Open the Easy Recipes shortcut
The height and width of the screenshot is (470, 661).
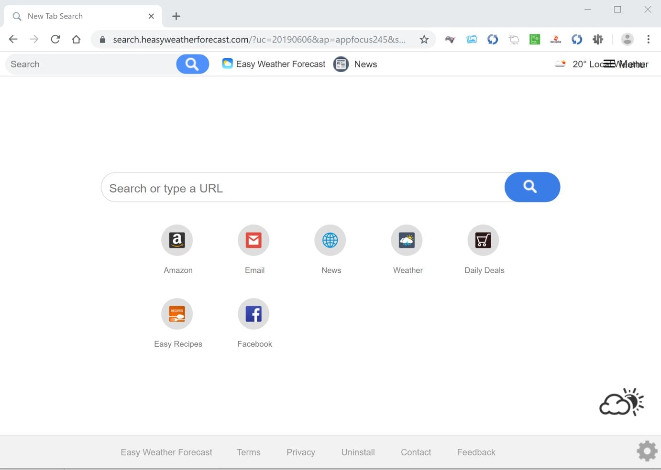tap(177, 314)
